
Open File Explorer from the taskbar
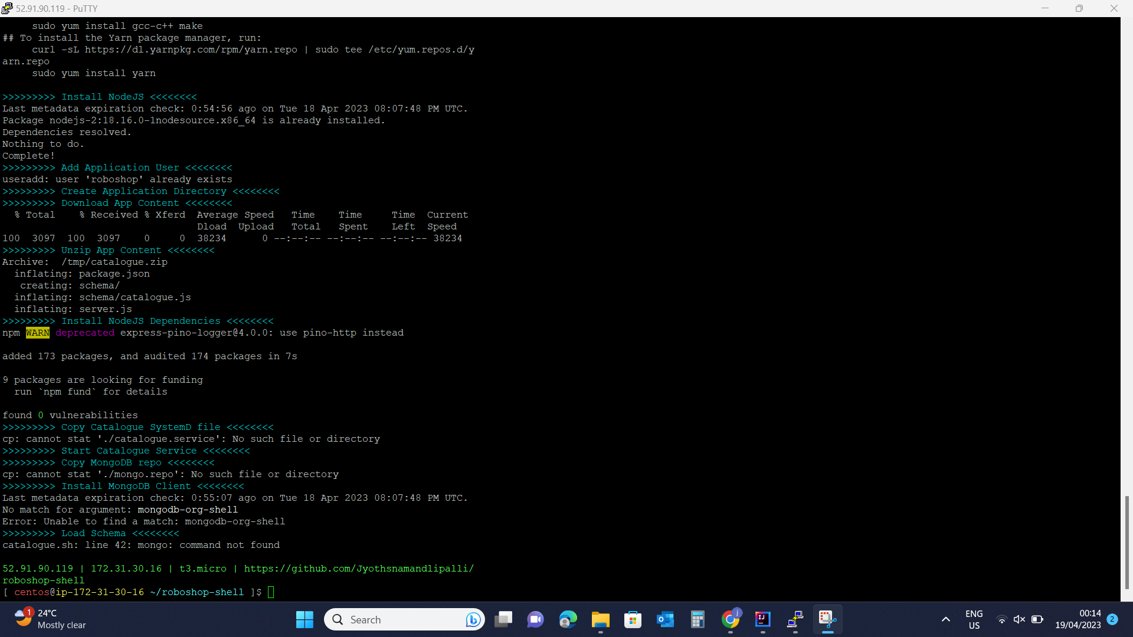(x=600, y=620)
